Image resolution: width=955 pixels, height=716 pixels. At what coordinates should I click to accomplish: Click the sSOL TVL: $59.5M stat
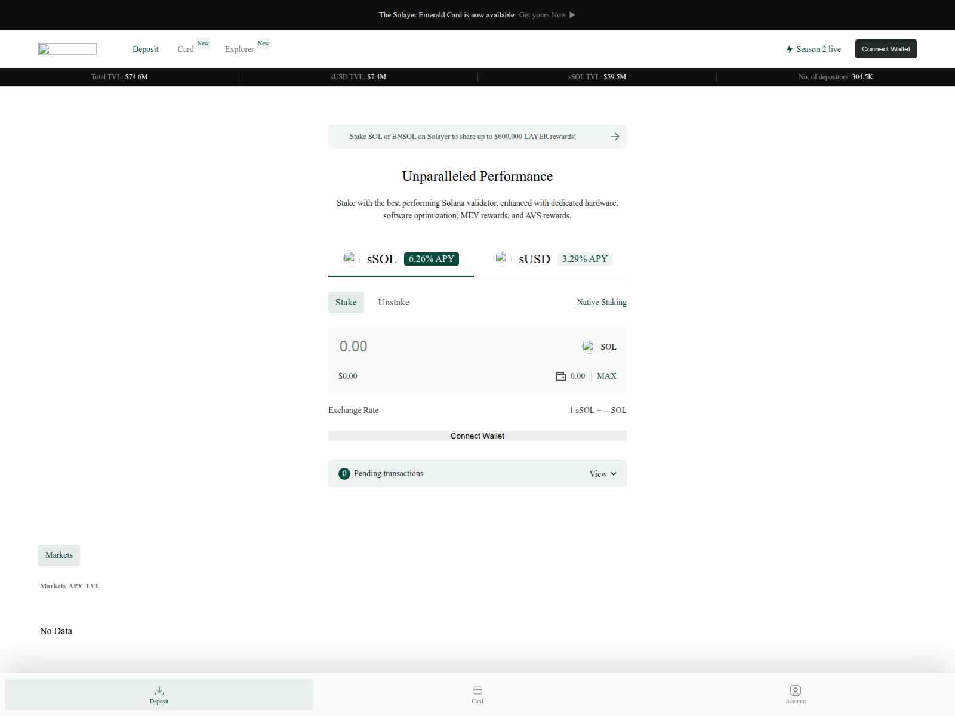[597, 77]
